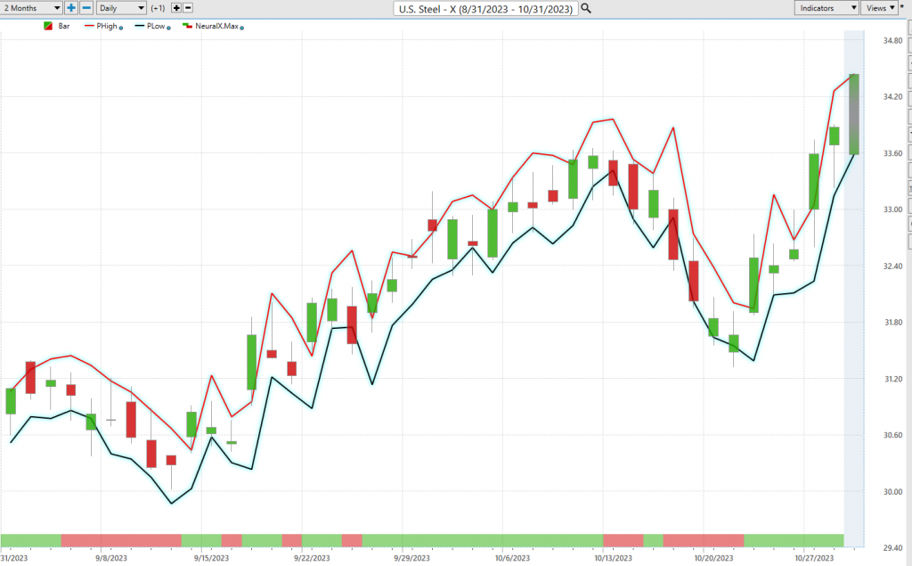Click the 34.20 price axis label
Screen dimensions: 912x566
click(x=892, y=96)
